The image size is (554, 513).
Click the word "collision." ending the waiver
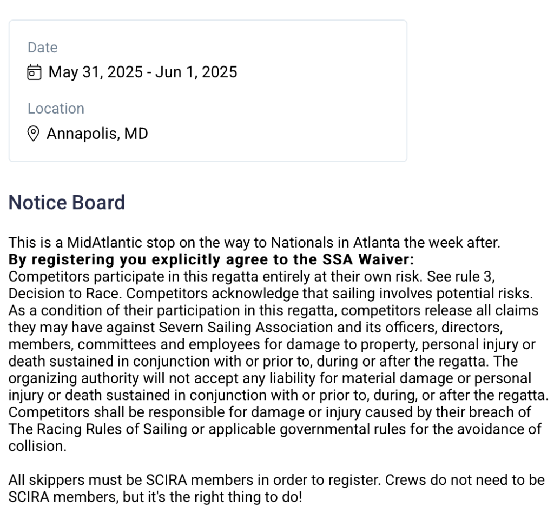(37, 447)
